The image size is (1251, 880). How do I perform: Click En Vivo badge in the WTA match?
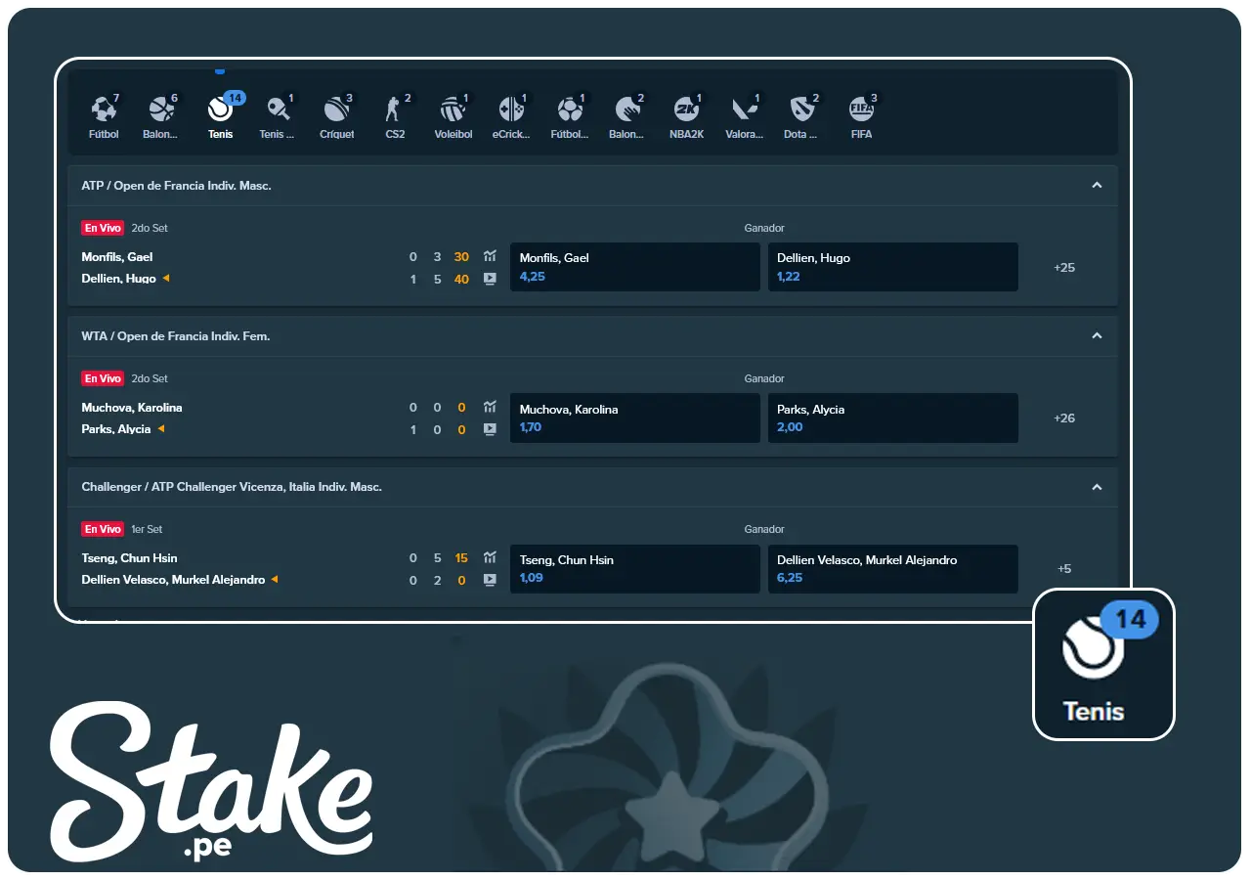point(103,378)
